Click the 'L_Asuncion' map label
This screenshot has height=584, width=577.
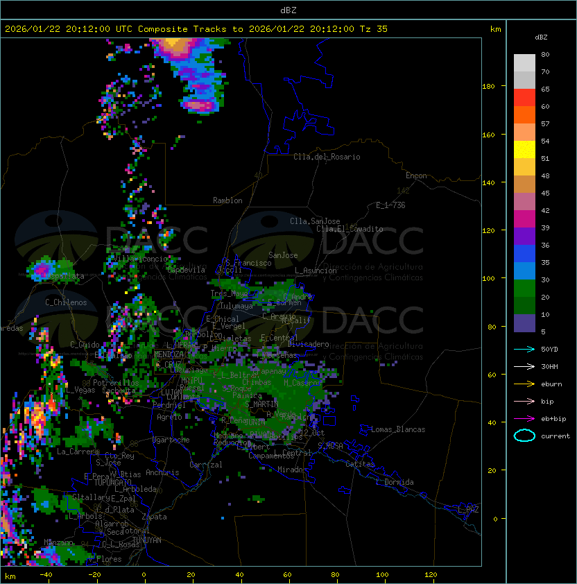click(316, 270)
